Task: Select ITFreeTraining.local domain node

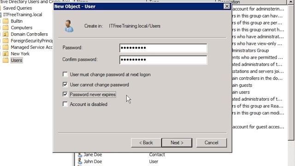Action: [x=23, y=15]
